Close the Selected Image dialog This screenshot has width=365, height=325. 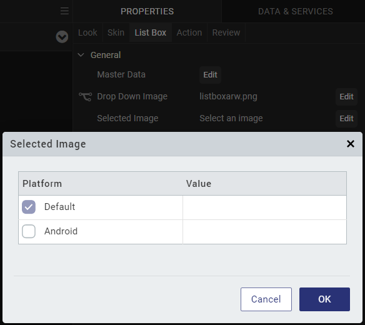pos(351,144)
